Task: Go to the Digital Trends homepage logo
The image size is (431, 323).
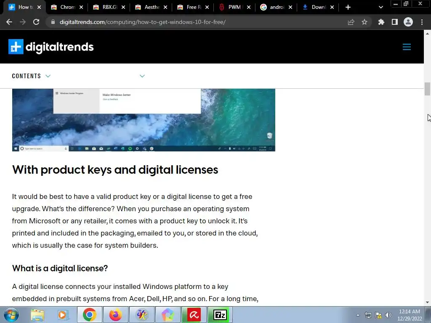Action: click(x=51, y=47)
